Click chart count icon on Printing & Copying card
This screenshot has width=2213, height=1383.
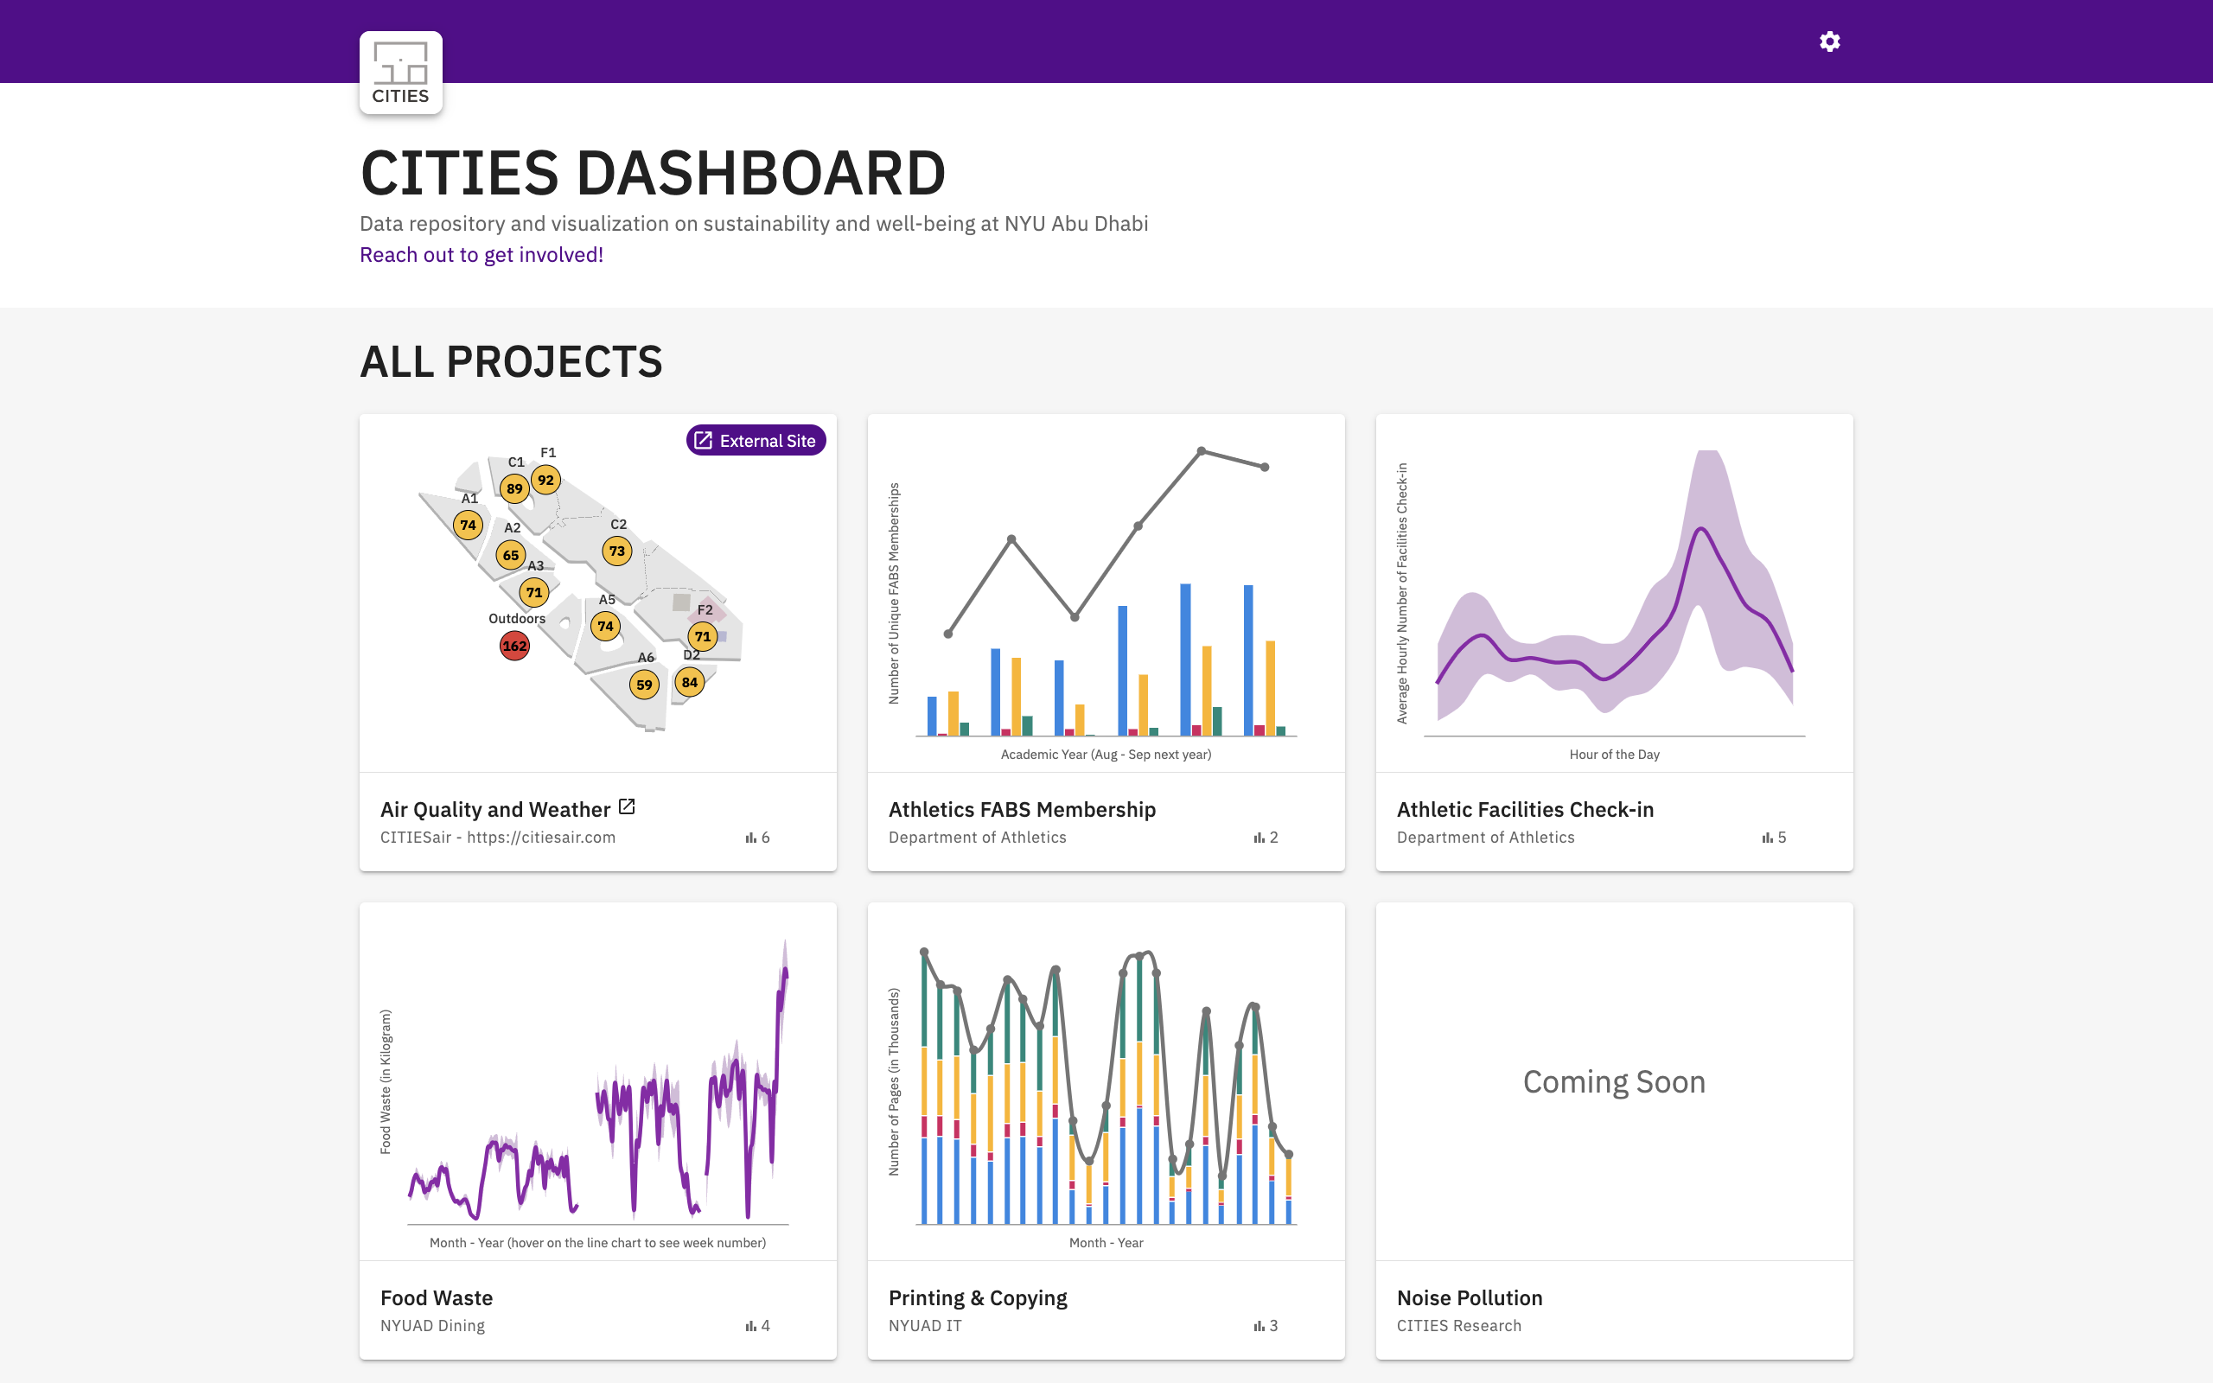click(1260, 1326)
